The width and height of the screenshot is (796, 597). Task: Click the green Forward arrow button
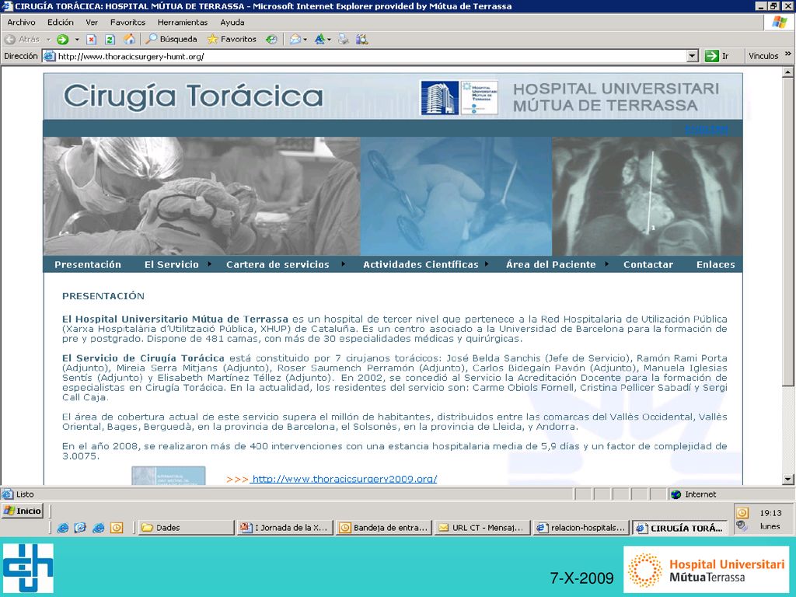[x=62, y=39]
